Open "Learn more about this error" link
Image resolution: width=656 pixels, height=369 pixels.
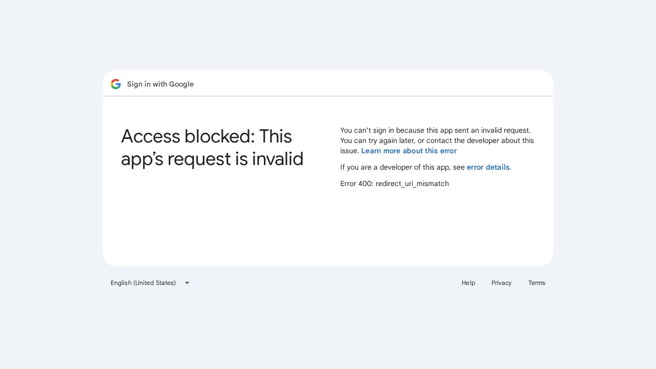[x=408, y=151]
